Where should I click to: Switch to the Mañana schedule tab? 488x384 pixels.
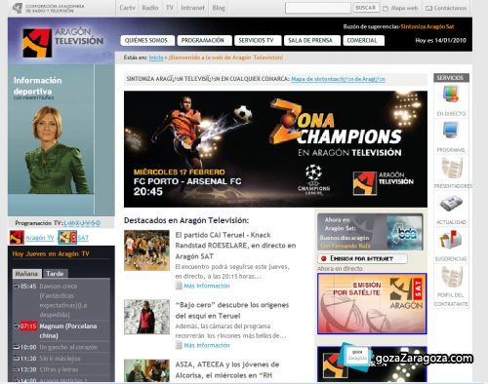(x=27, y=274)
